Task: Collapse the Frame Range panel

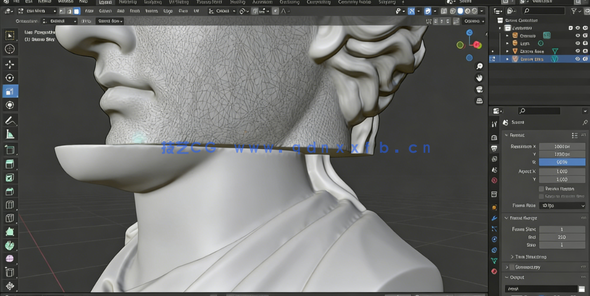Action: click(x=506, y=218)
